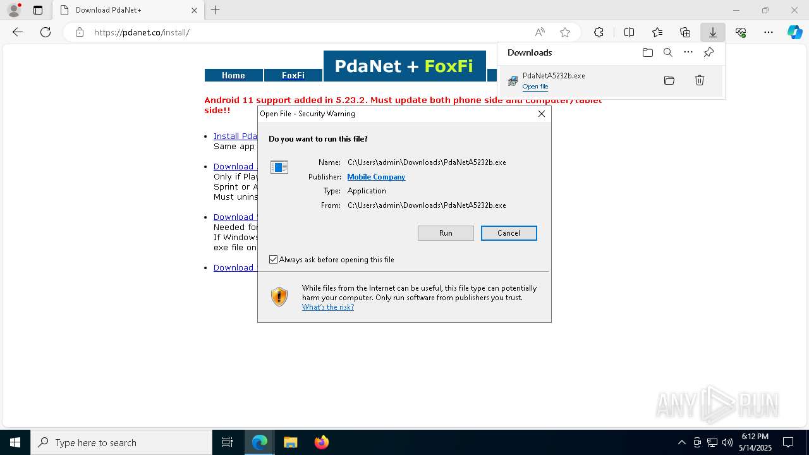Click the PdaNetA5232b.exe file icon

pos(513,81)
